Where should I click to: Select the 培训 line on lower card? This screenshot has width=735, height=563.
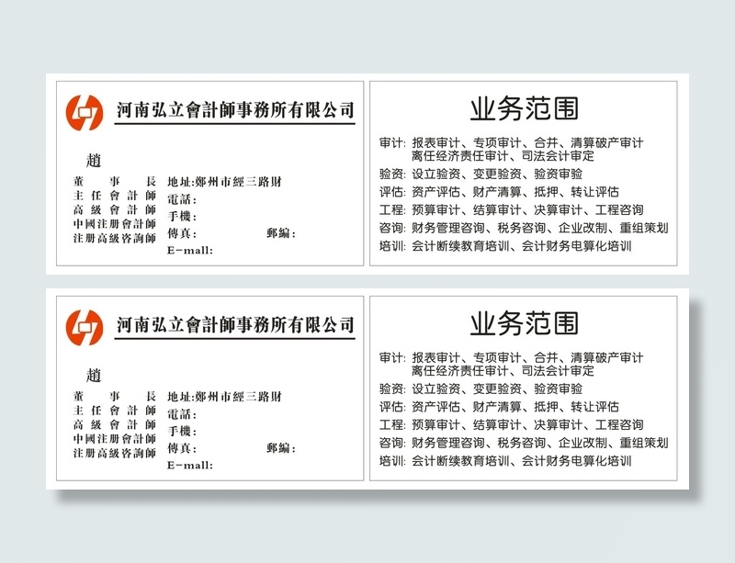click(x=505, y=460)
